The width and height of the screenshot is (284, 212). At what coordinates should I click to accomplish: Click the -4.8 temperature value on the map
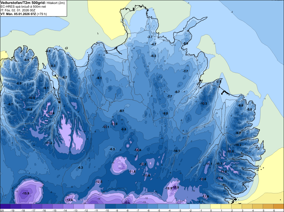click(x=48, y=51)
